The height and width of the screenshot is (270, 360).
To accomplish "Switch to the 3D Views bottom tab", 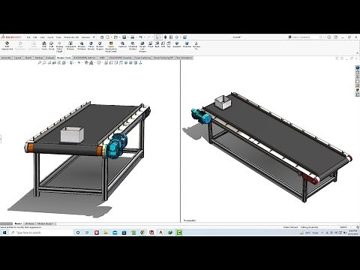I will (x=29, y=223).
